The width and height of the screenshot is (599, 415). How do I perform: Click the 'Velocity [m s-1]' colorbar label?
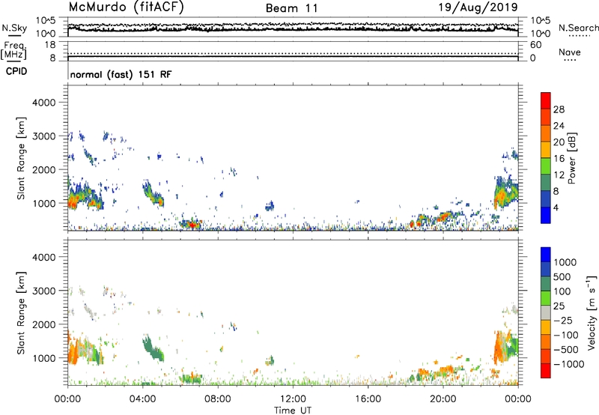pyautogui.click(x=592, y=312)
